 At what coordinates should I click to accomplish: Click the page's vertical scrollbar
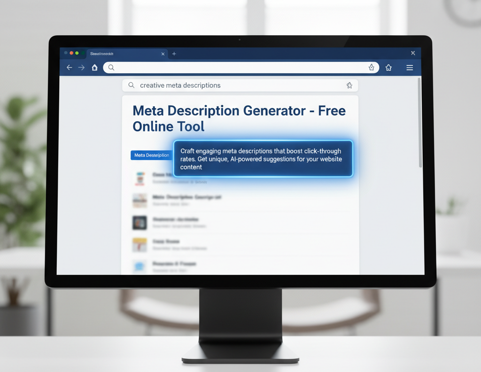click(x=420, y=123)
